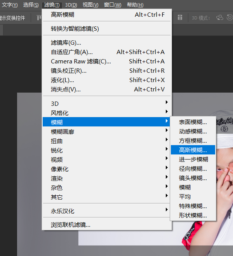Open Camera Raw 滤镜(C)...
The image size is (233, 256).
(x=107, y=61)
